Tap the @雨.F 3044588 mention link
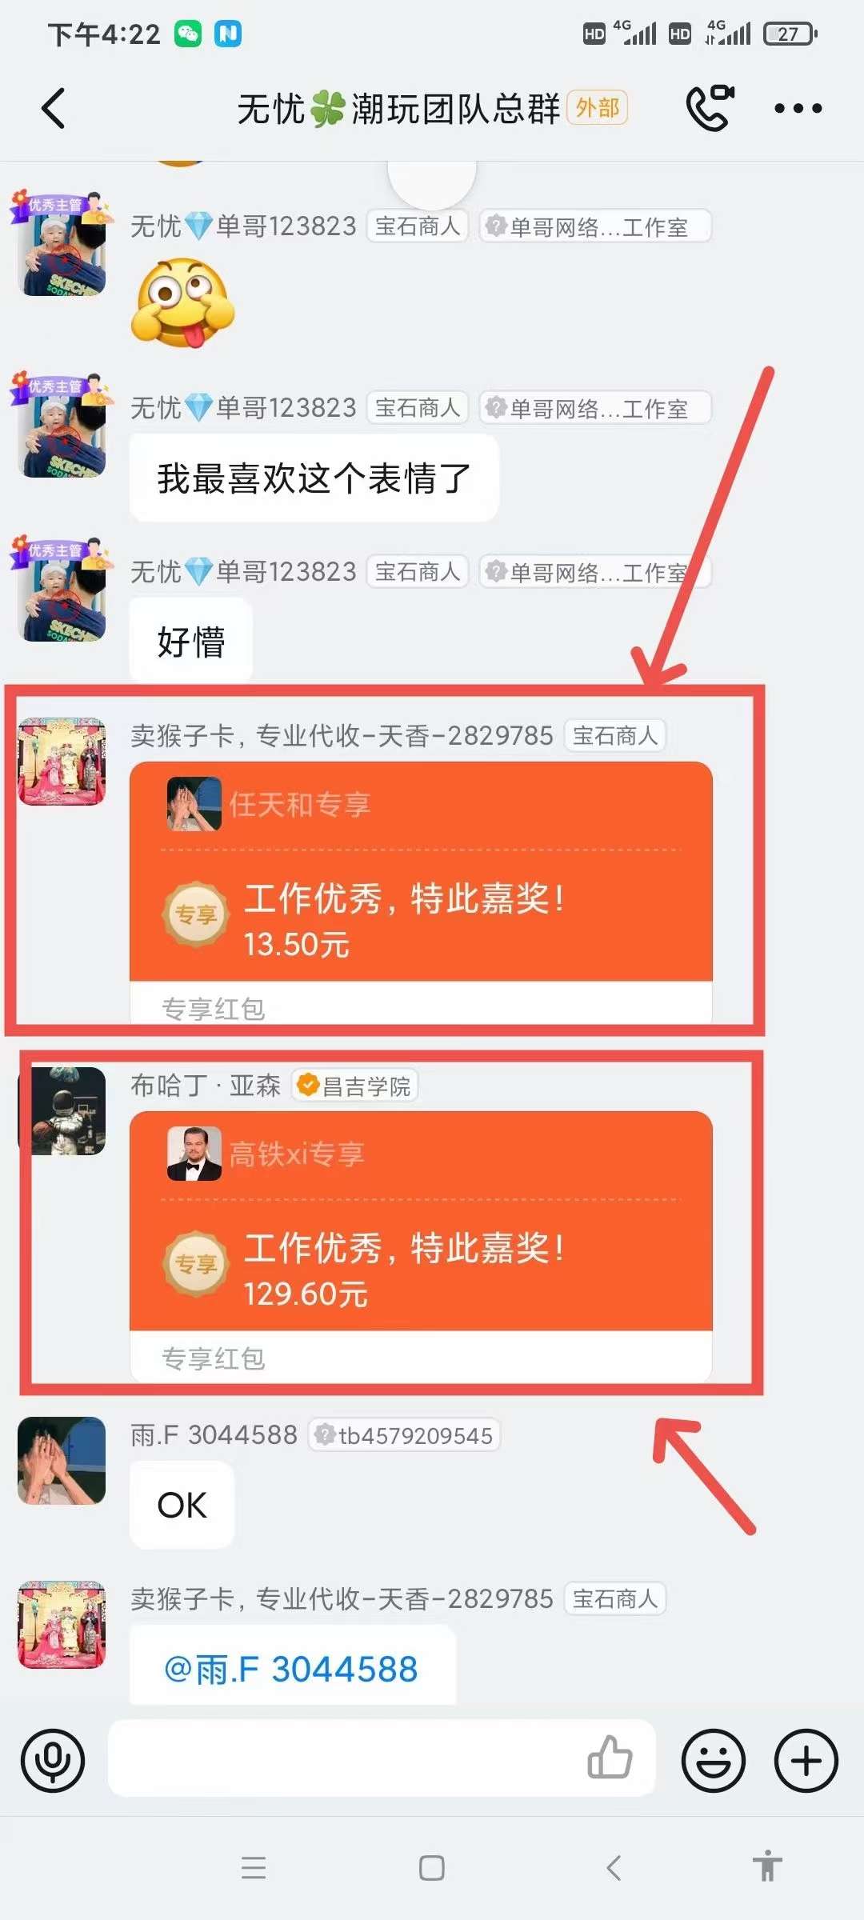This screenshot has width=864, height=1920. point(291,1670)
